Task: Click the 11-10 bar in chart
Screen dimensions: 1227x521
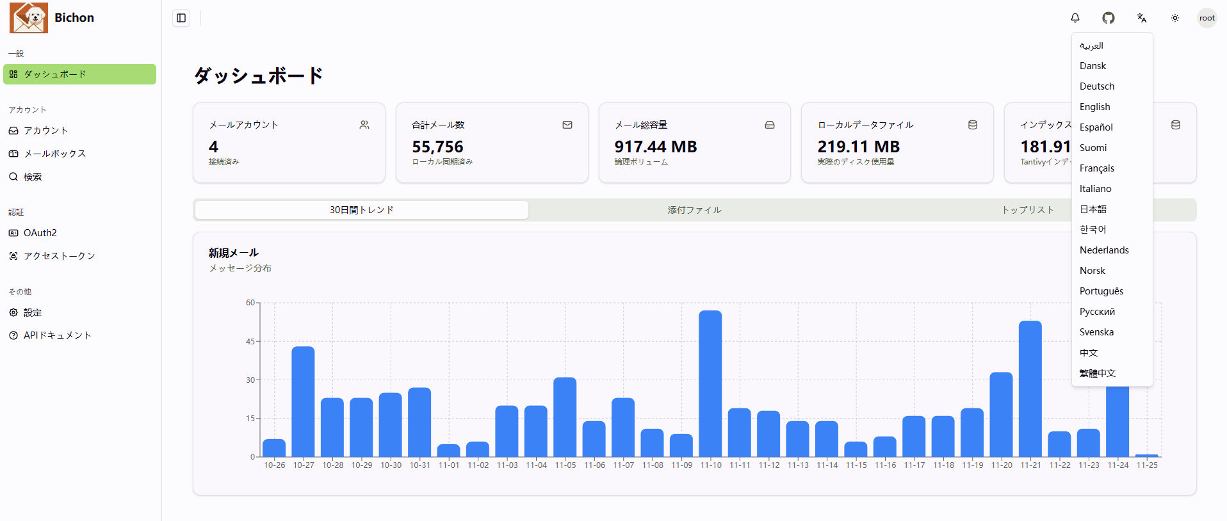Action: tap(710, 384)
